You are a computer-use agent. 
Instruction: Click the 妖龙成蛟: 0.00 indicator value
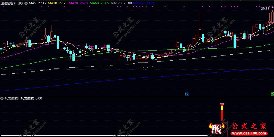31,98
